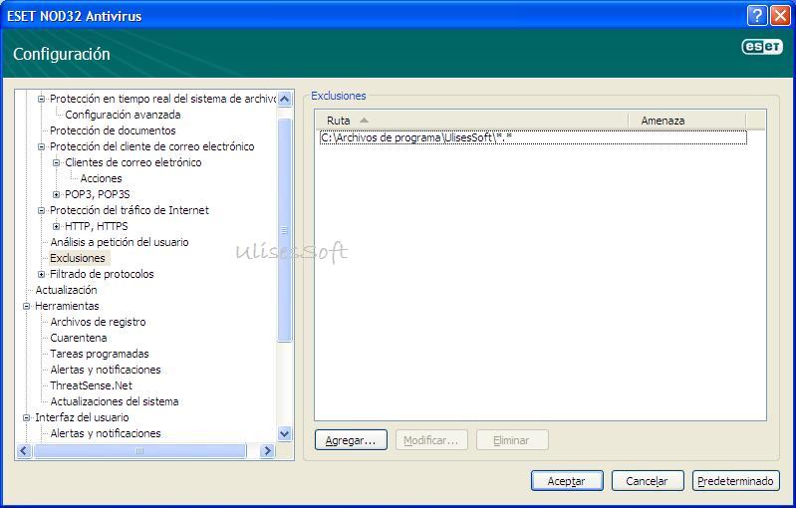Restore defaults with Predeterminado button
This screenshot has height=508, width=796.
pyautogui.click(x=735, y=480)
